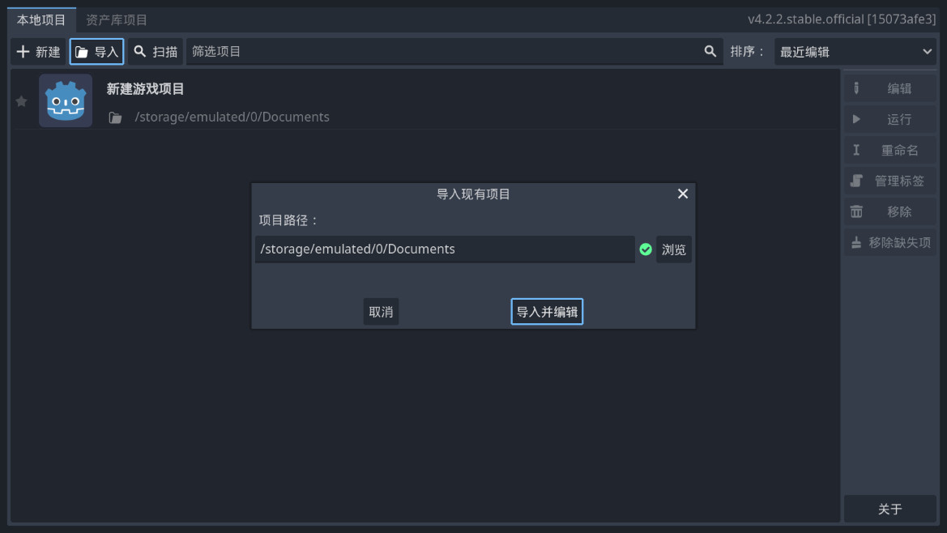Open the 关于 about button
The width and height of the screenshot is (947, 533).
pos(889,509)
